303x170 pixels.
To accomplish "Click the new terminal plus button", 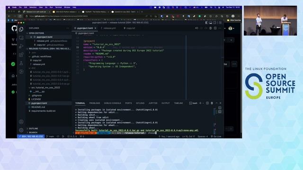I will 200,103.
